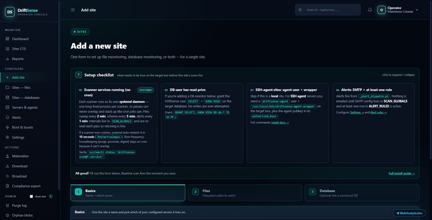
Task: Click the Reports bar chart icon
Action: tap(7, 59)
